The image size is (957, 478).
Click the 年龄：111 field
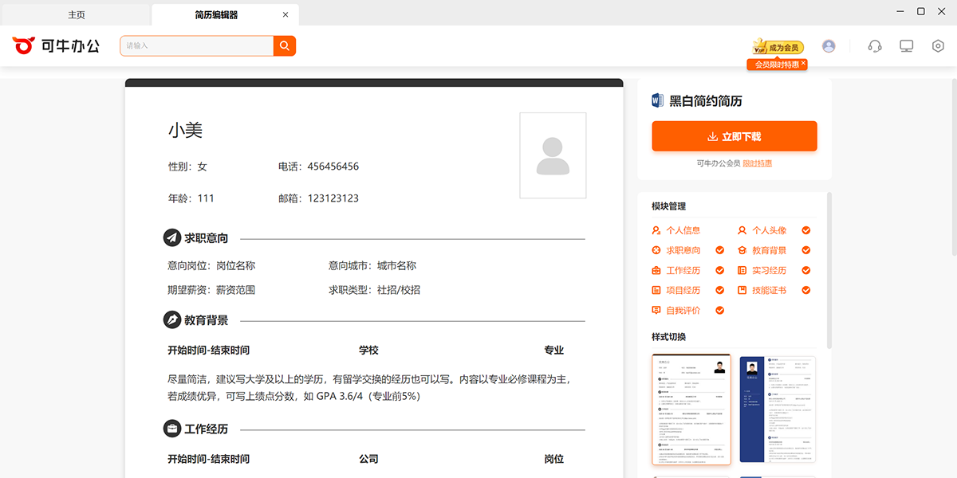(191, 198)
